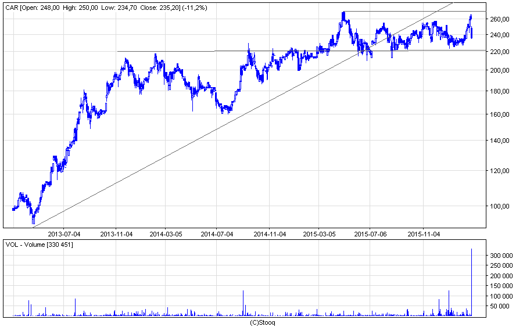Select the 100,00 price axis label

coord(500,206)
